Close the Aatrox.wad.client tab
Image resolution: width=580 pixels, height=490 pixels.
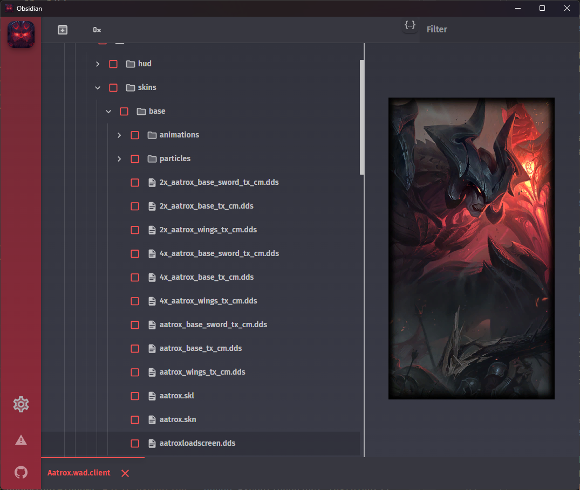tap(125, 473)
